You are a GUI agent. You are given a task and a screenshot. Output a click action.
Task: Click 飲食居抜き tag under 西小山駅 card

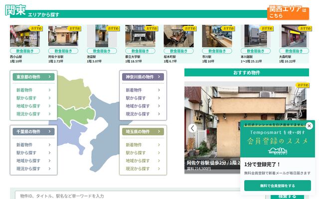point(25,51)
